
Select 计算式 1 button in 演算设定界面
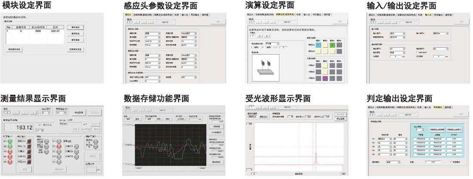click(253, 36)
